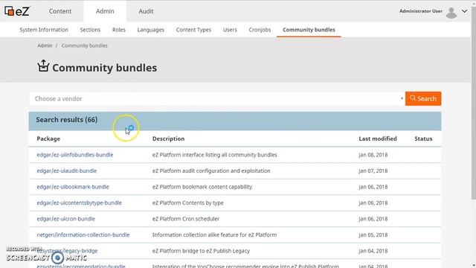This screenshot has height=268, width=476.
Task: Open edgar/ez-uiaudit-bundle package link
Action: click(67, 170)
